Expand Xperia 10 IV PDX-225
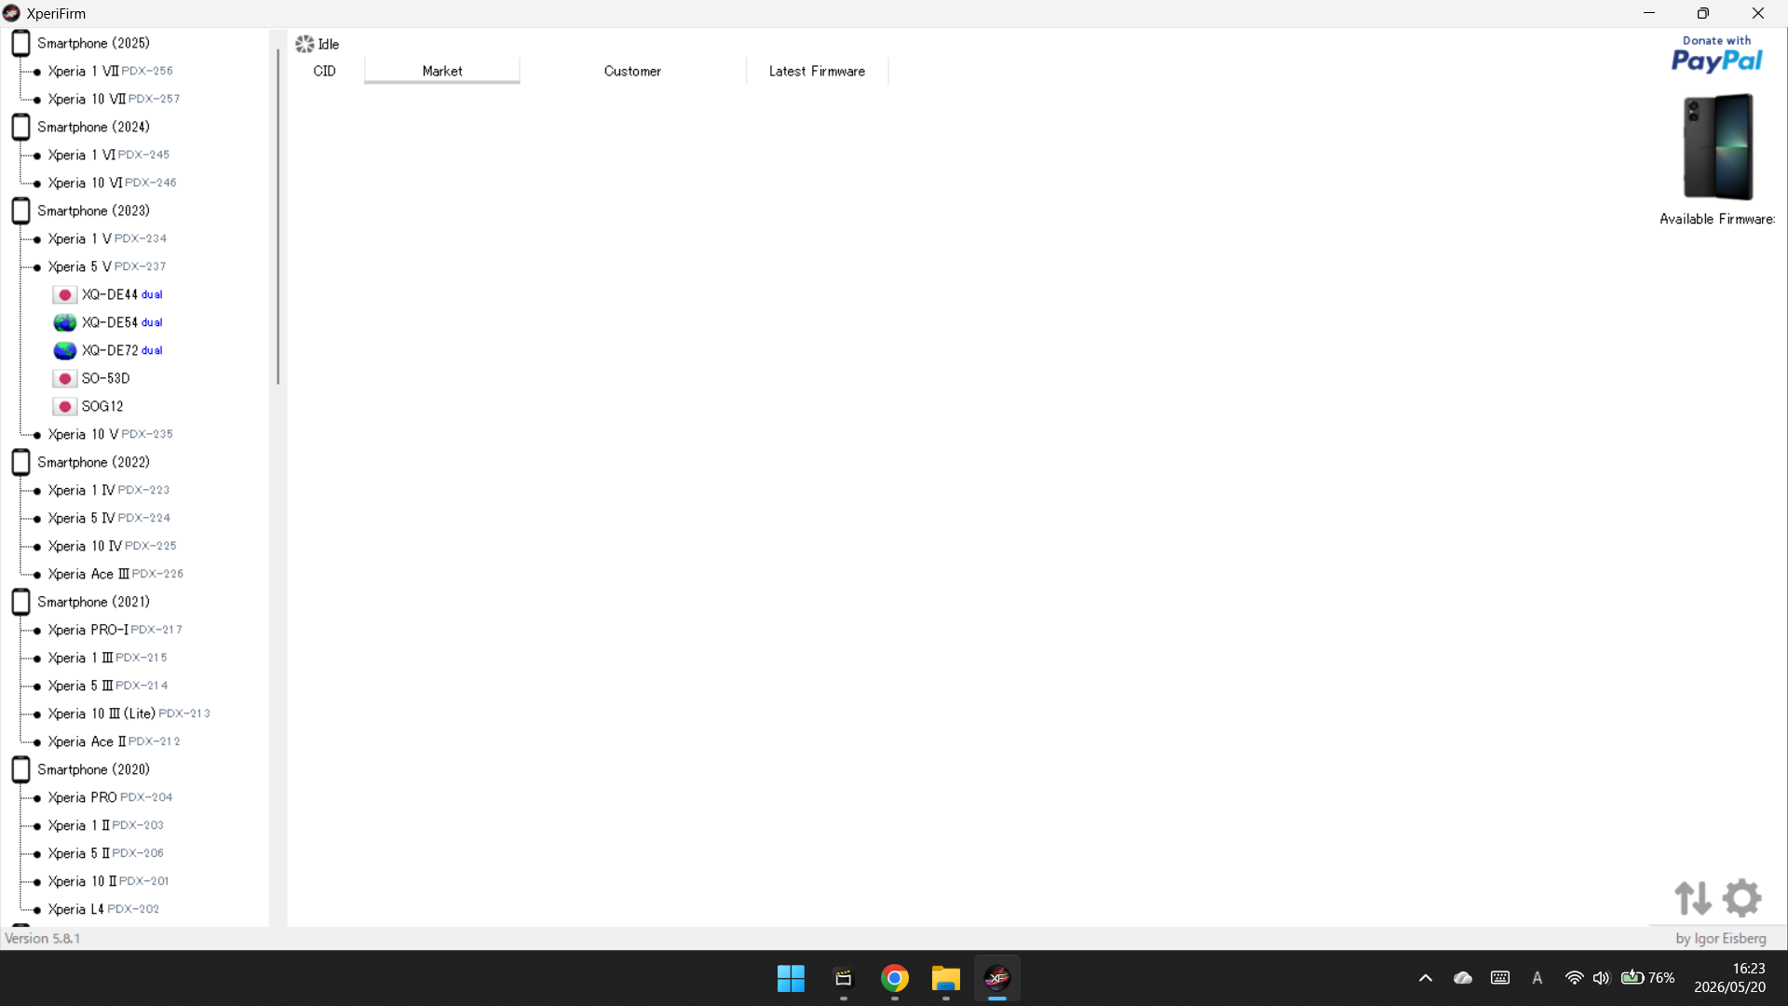Viewport: 1788px width, 1006px height. pos(112,546)
